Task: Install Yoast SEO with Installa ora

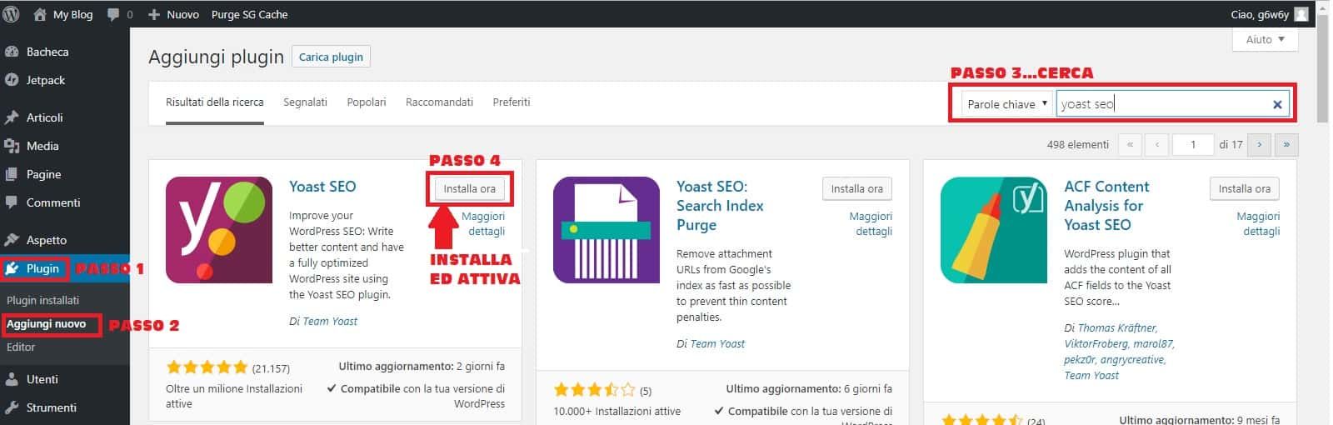Action: click(x=469, y=188)
